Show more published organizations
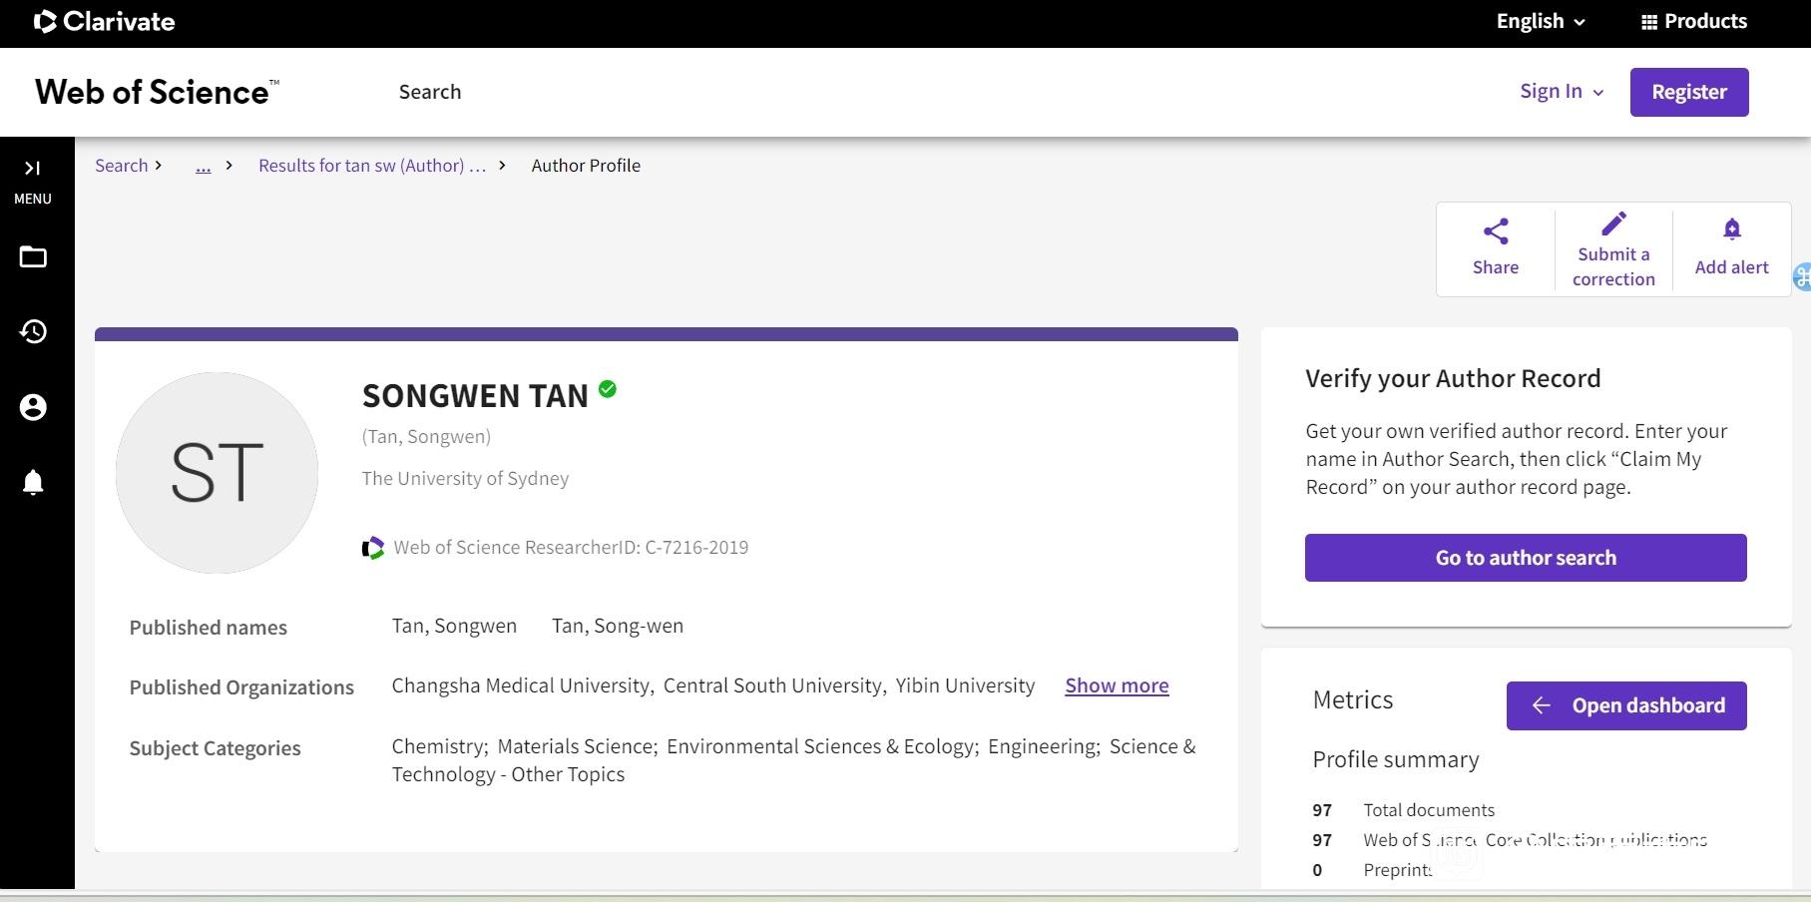Screen dimensions: 1811x902 tap(1117, 685)
